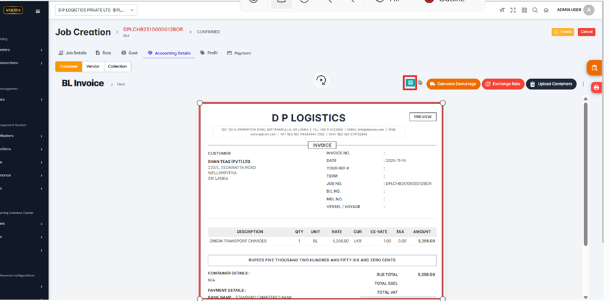Viewport: 610px width, 301px height.
Task: Expand the I want actions menu
Action: 563,32
